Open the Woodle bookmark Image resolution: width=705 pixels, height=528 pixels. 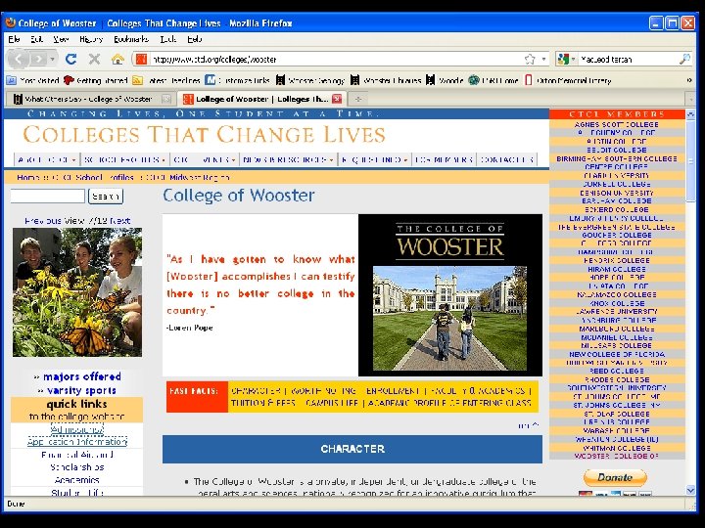point(445,80)
